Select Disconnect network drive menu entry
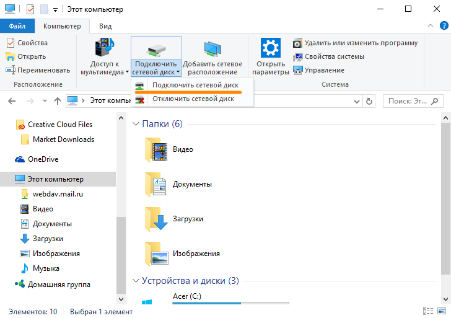451x318 pixels. [193, 99]
